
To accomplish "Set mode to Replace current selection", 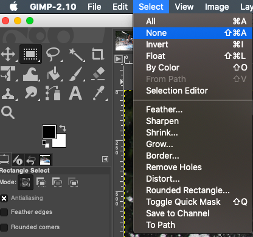I will [26, 182].
